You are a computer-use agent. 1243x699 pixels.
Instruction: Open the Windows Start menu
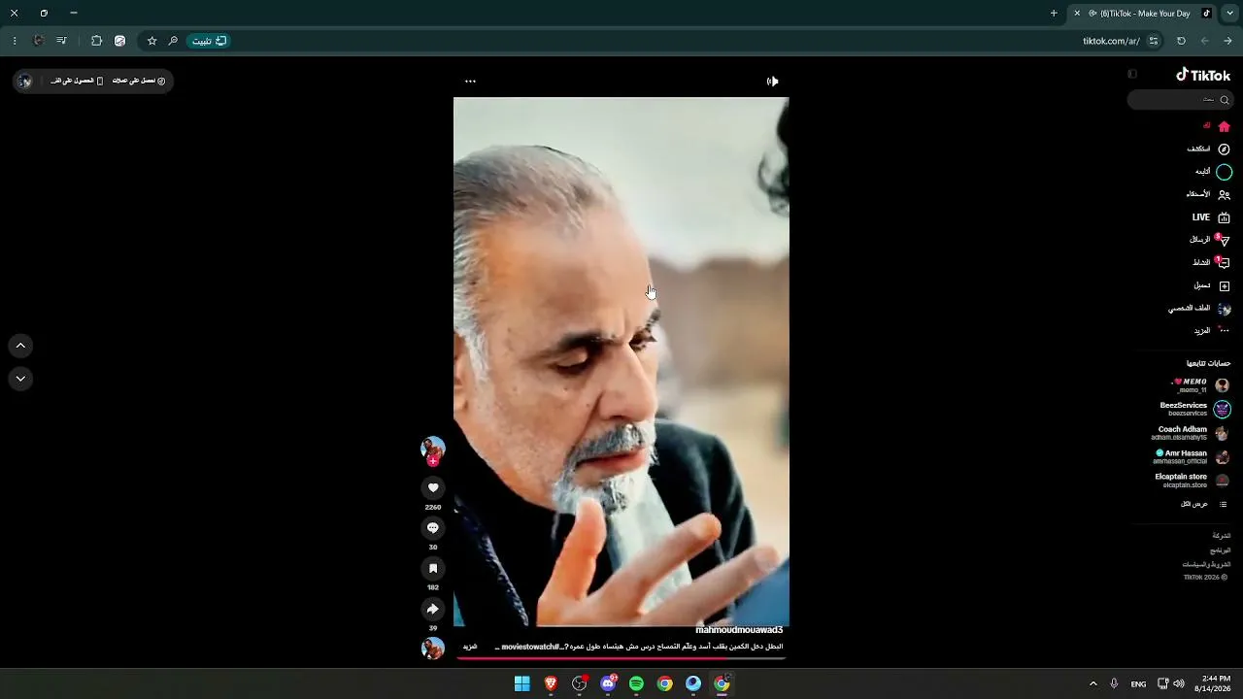(x=521, y=683)
